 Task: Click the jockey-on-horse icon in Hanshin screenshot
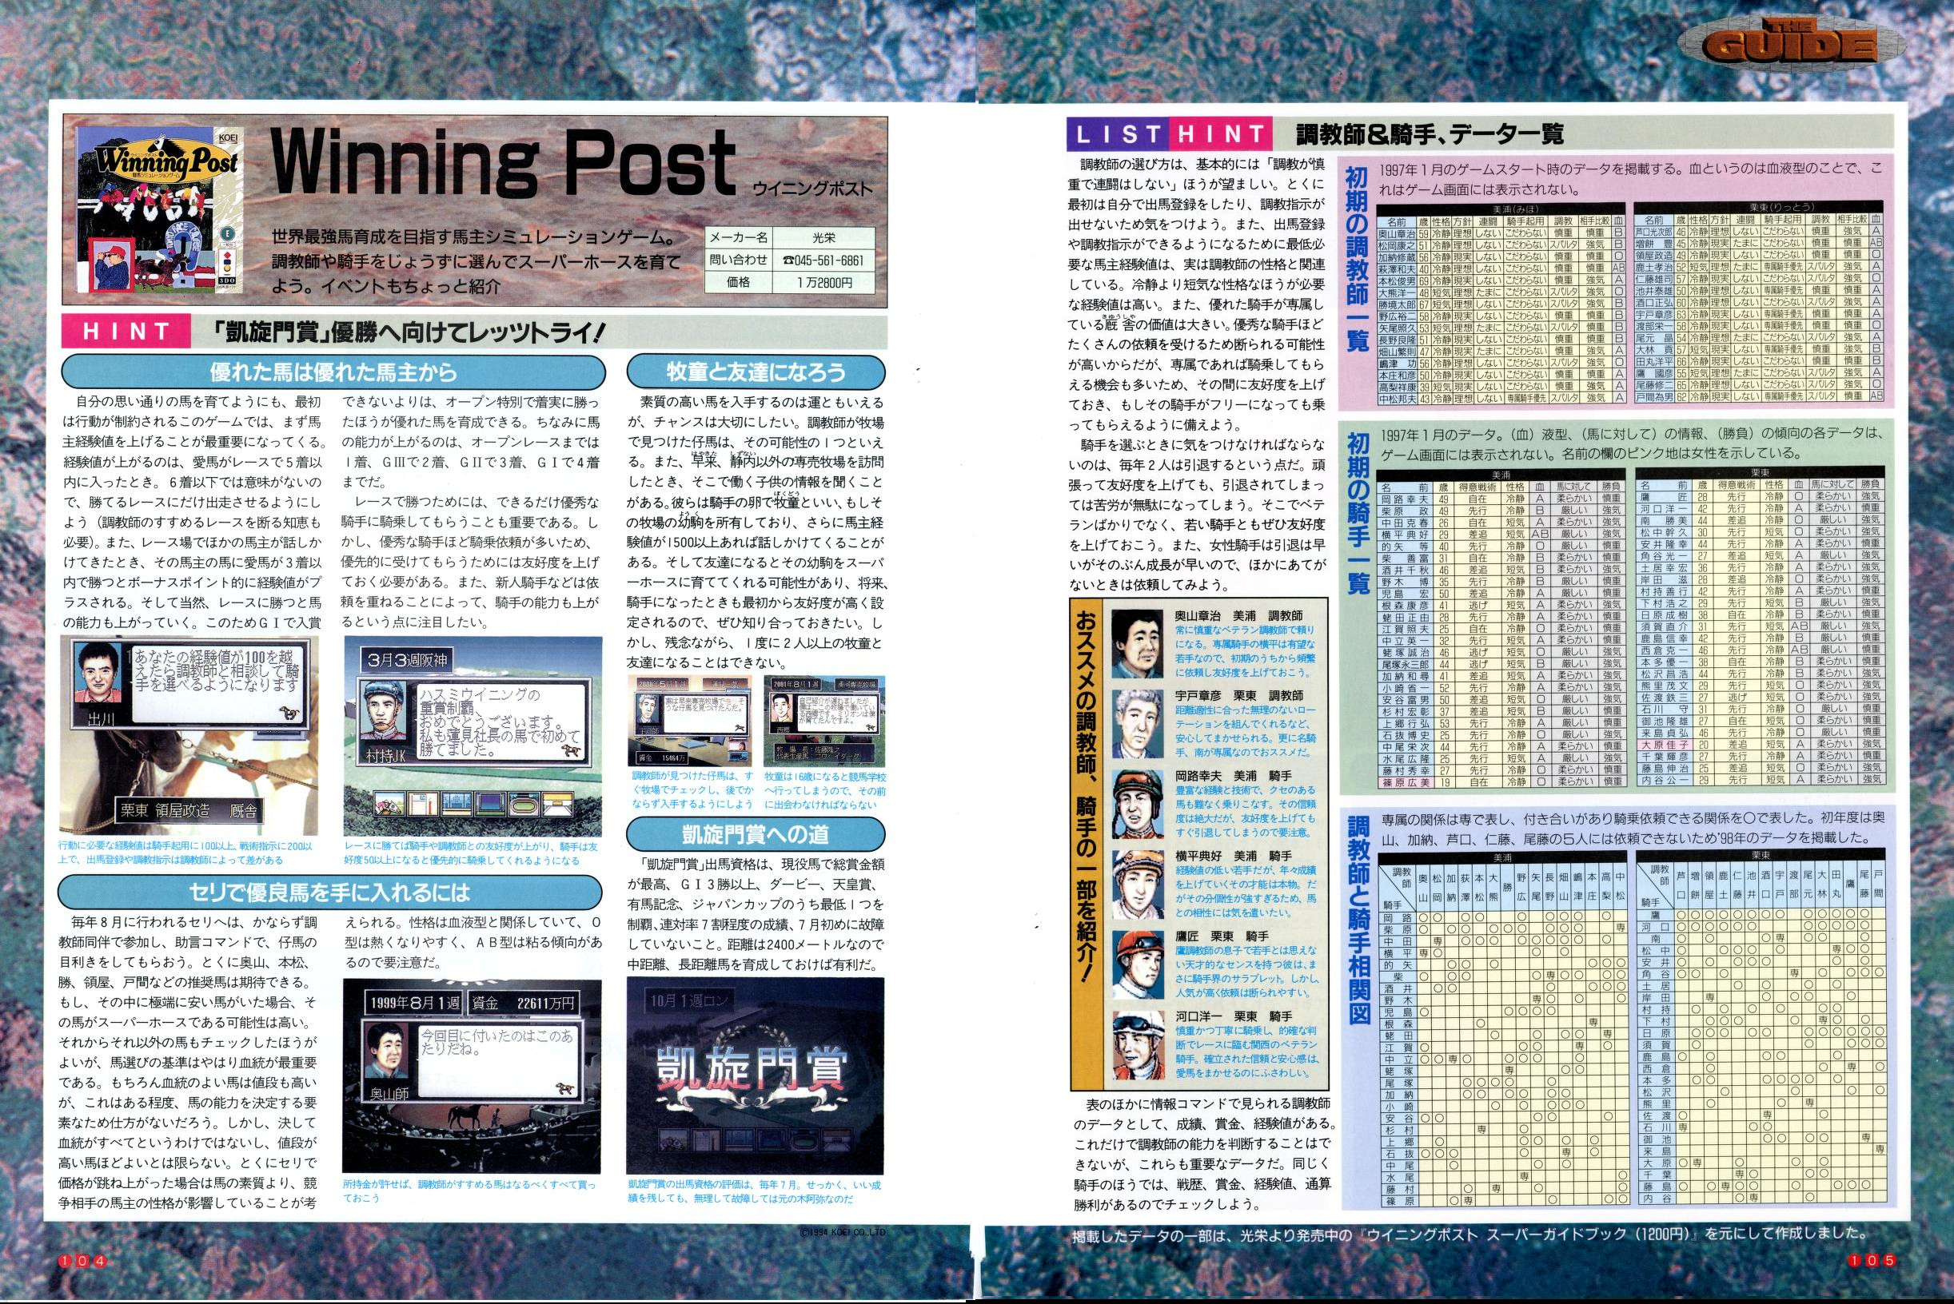tap(390, 804)
